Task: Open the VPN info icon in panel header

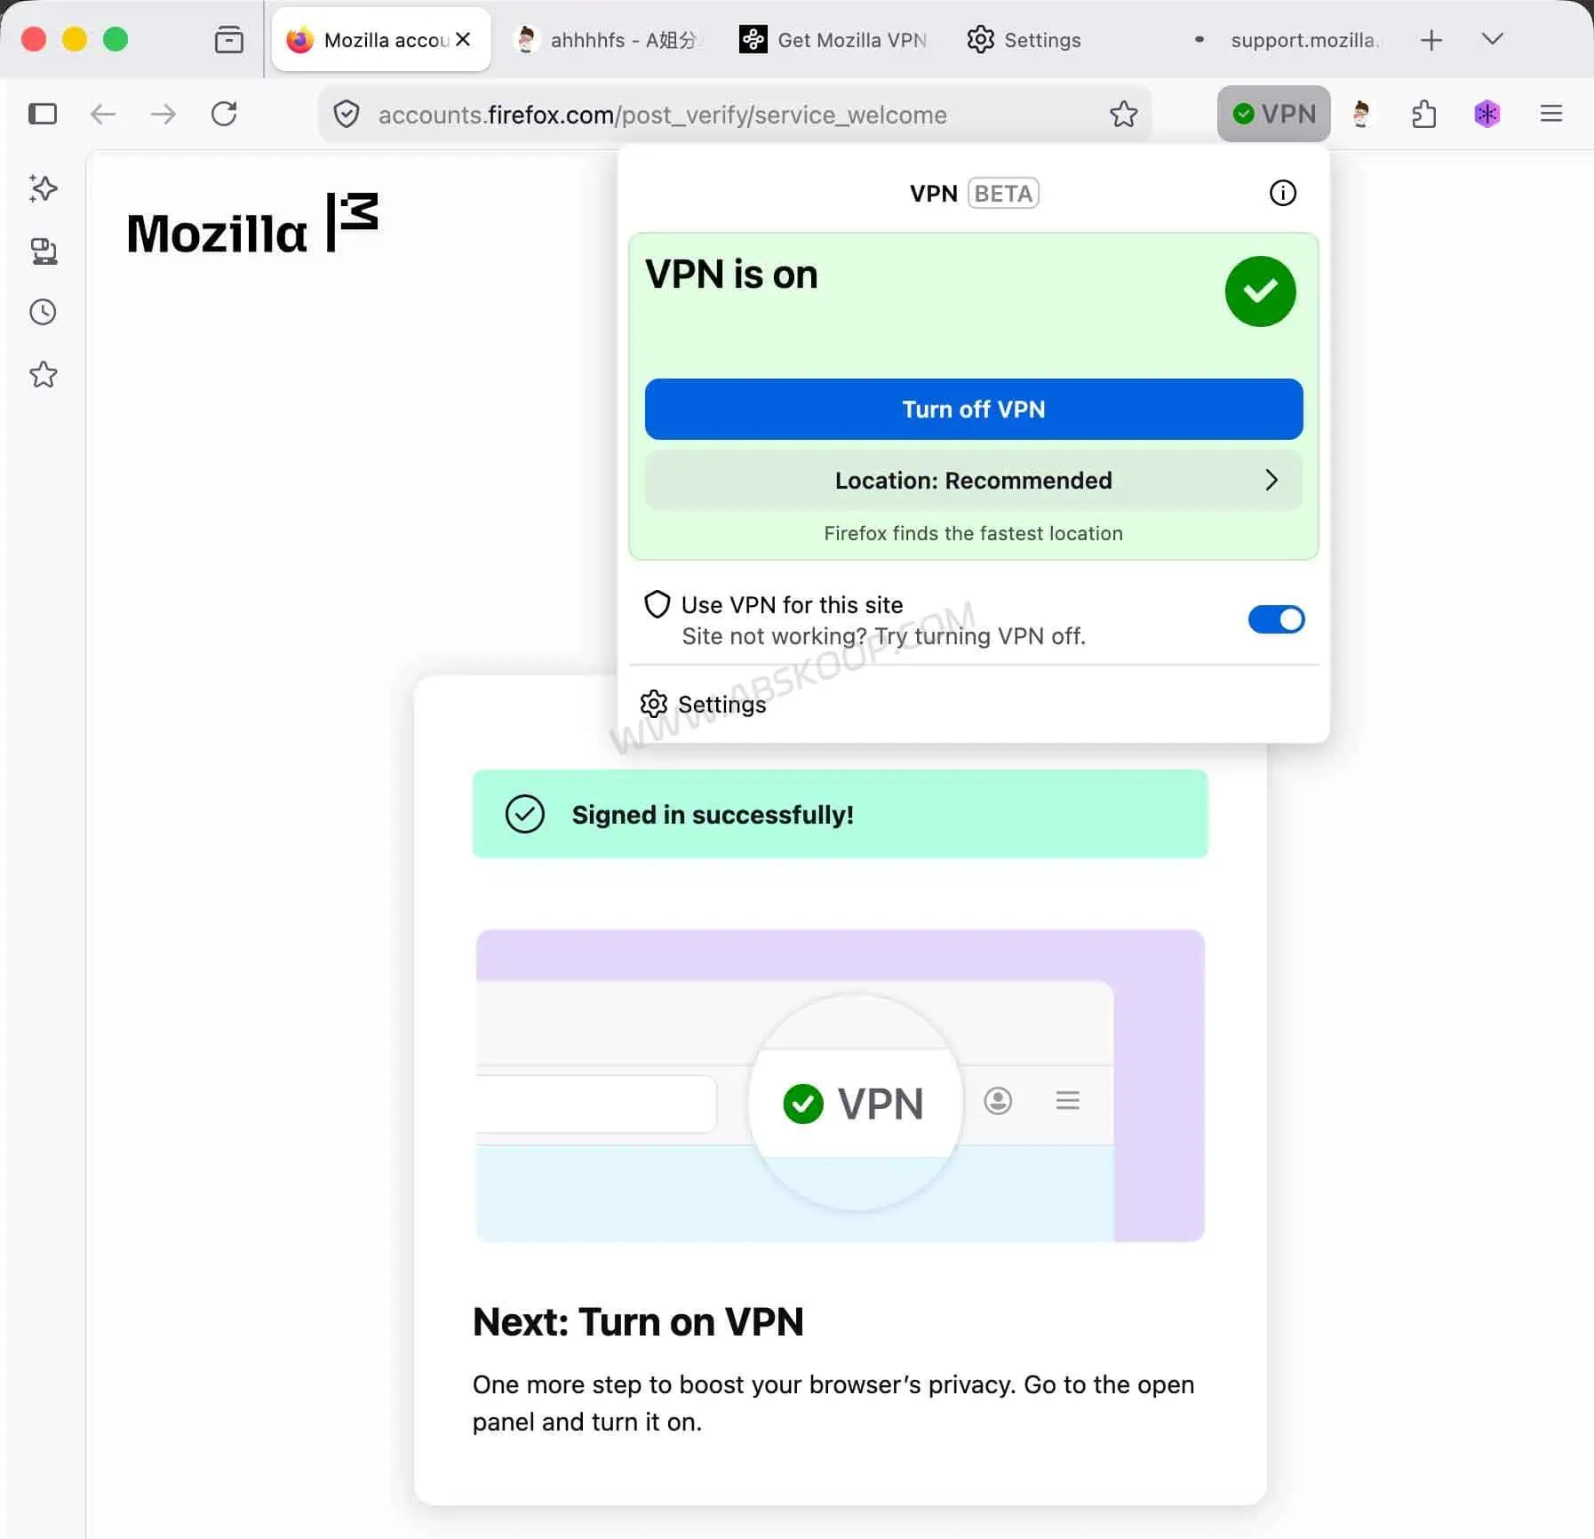Action: (1282, 193)
